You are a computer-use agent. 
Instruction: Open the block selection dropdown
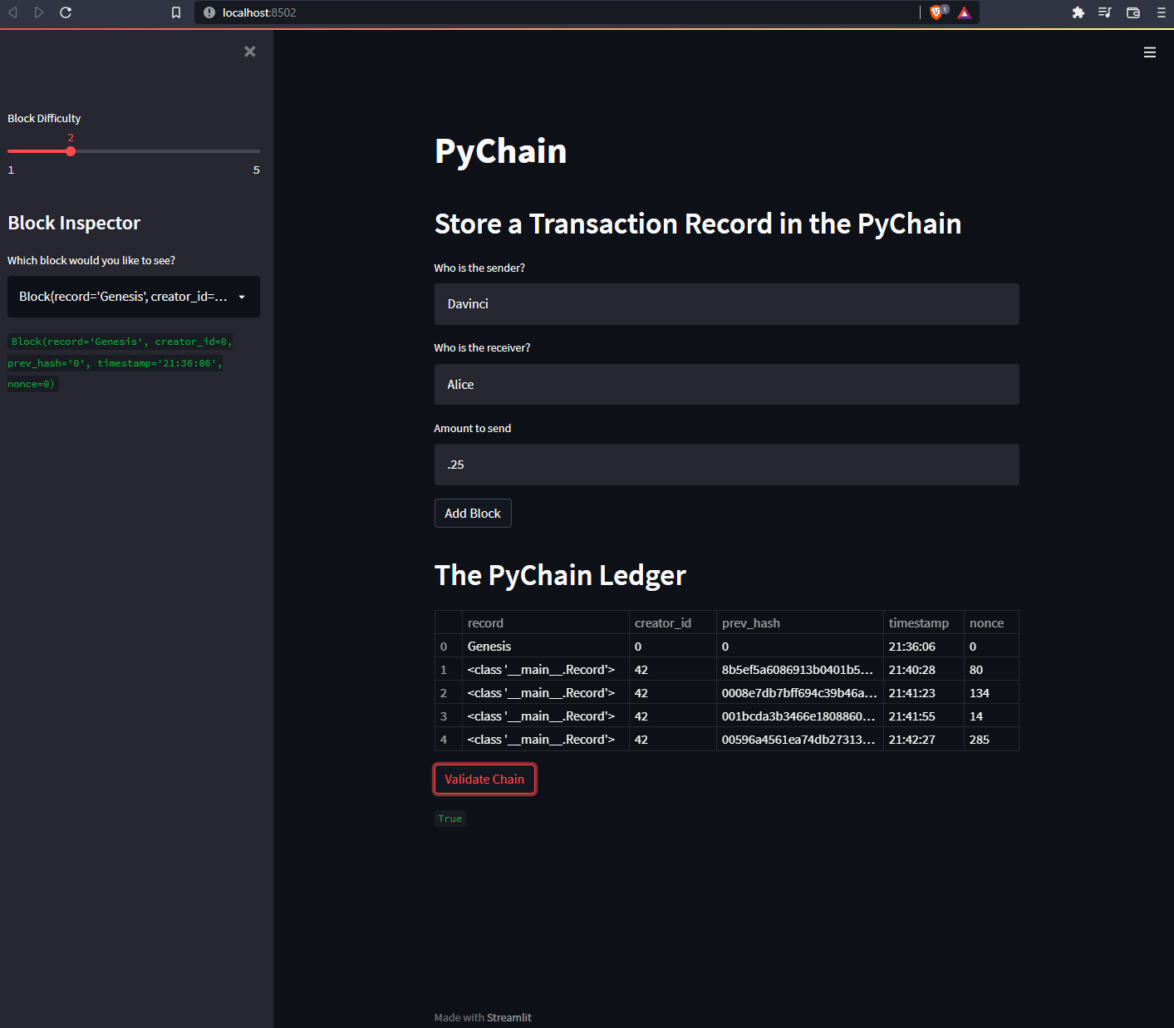pyautogui.click(x=133, y=297)
